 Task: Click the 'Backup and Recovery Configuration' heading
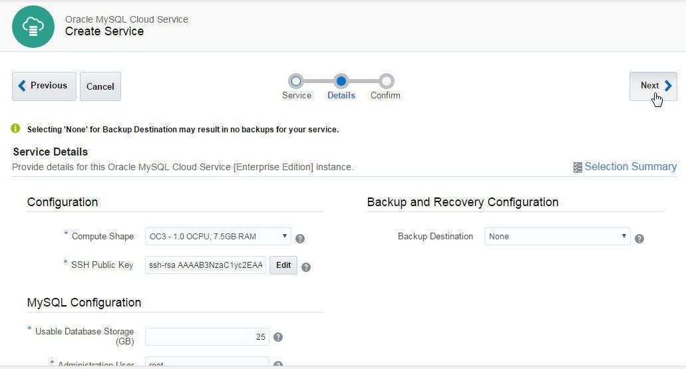coord(463,202)
